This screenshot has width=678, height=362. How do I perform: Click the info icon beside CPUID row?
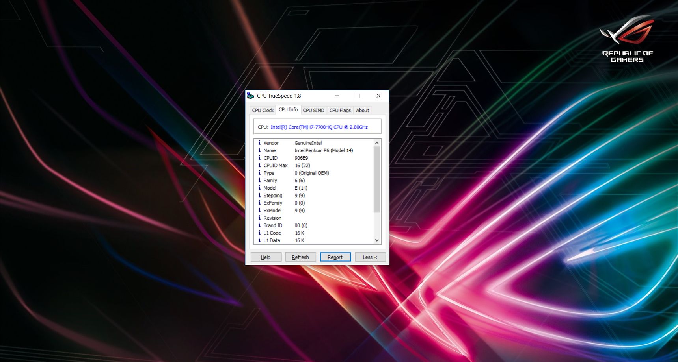[x=259, y=158]
